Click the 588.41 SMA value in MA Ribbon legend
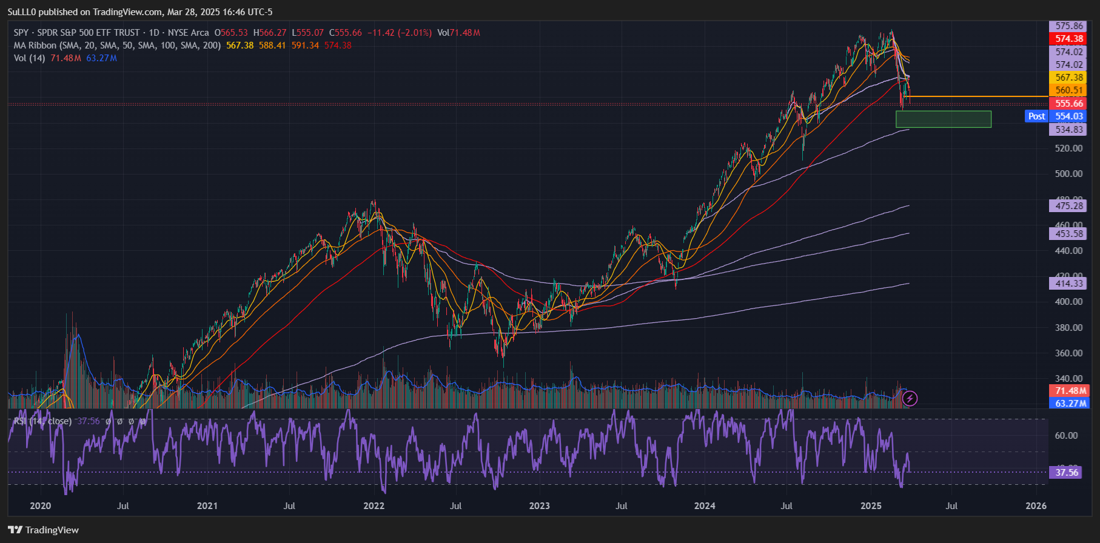 [x=272, y=45]
